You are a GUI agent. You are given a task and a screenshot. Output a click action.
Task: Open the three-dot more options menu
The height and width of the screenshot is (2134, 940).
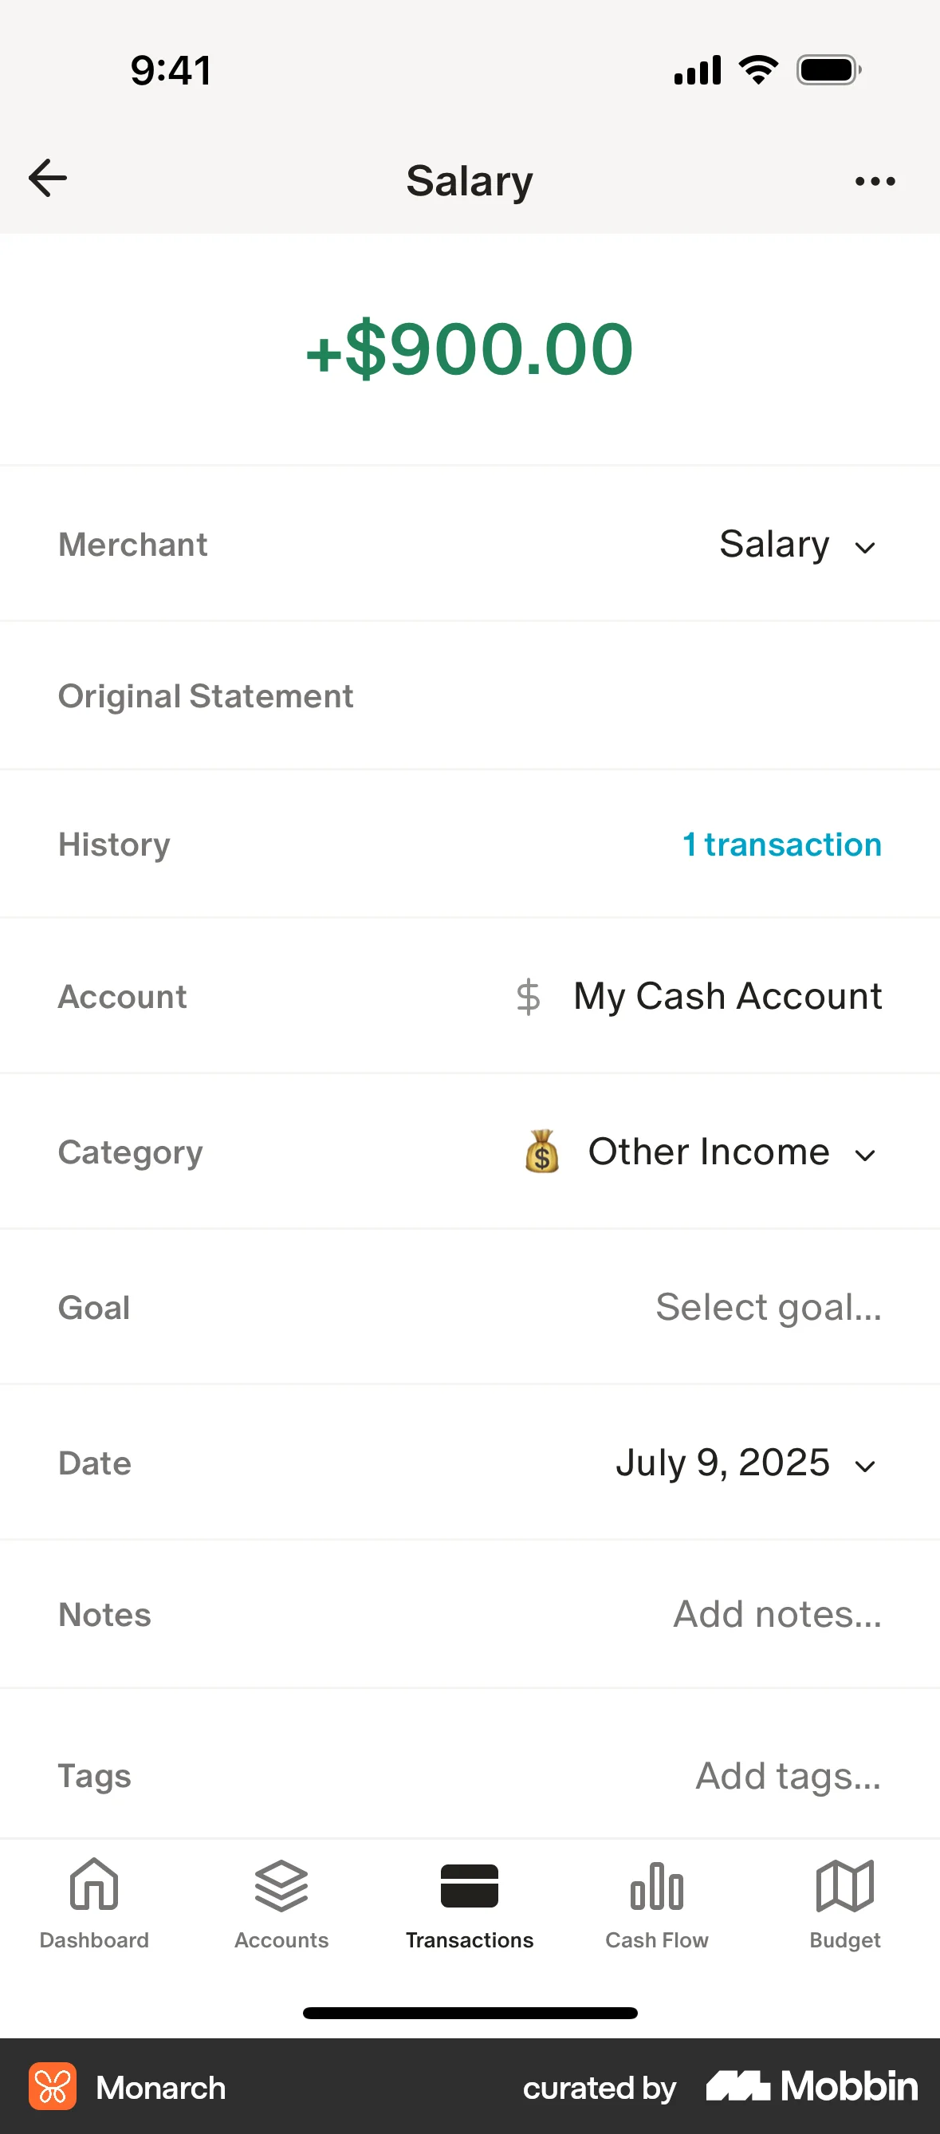pyautogui.click(x=875, y=182)
